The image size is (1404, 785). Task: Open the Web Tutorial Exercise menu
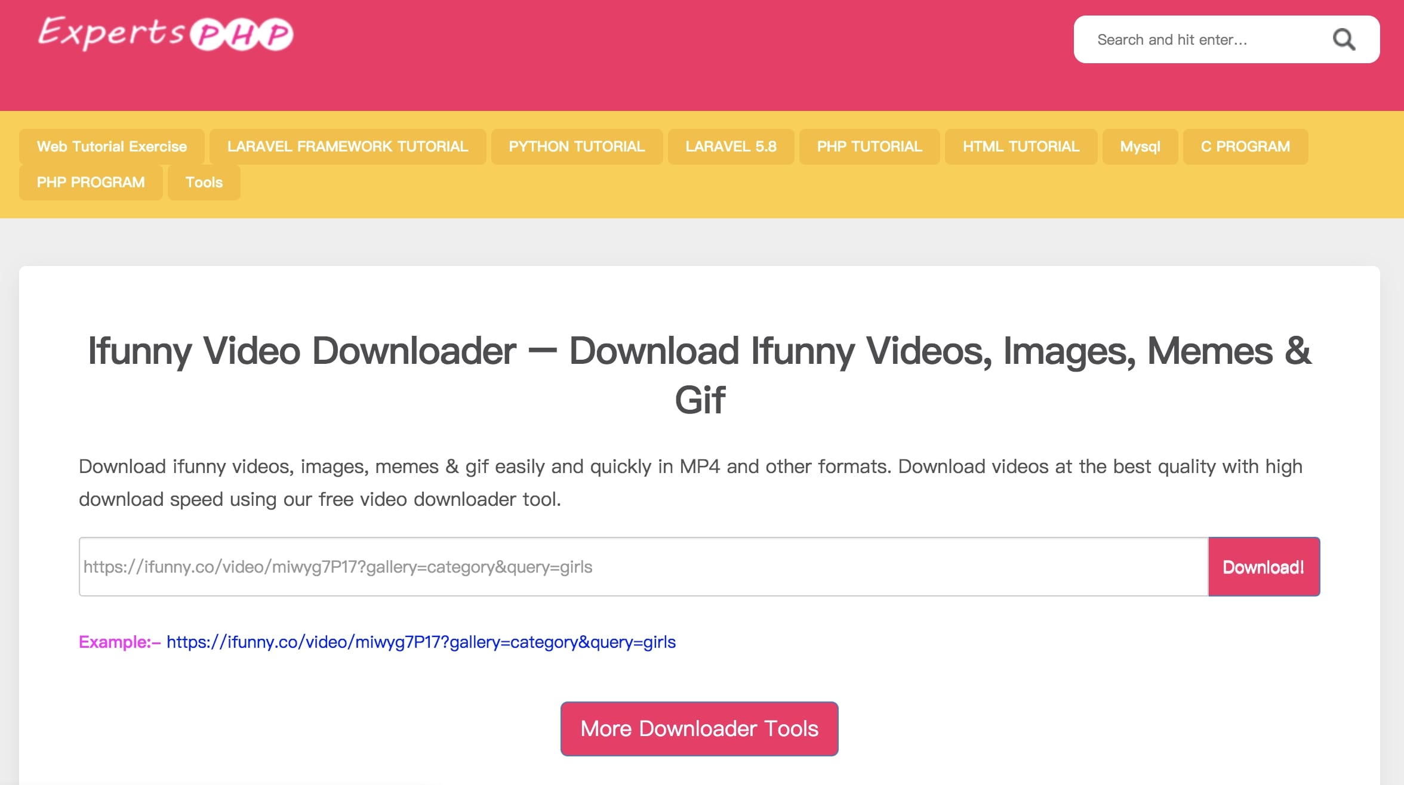point(111,146)
